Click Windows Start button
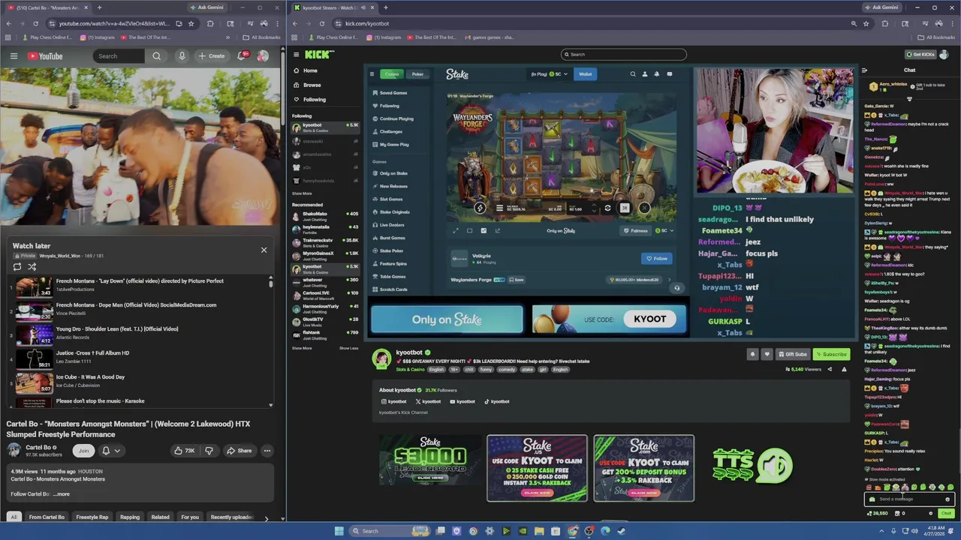Viewport: 961px width, 540px height. pos(339,531)
